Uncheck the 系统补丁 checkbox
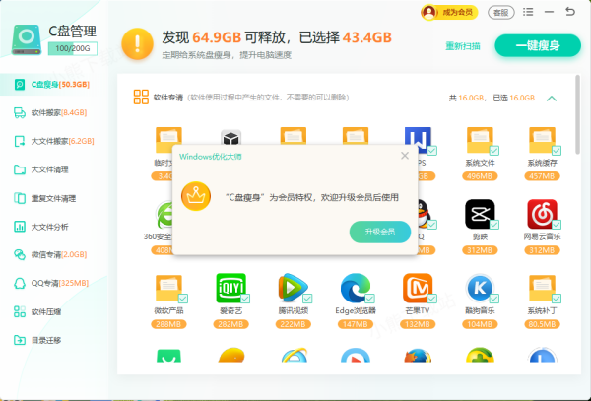 pos(557,299)
